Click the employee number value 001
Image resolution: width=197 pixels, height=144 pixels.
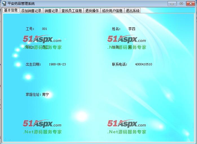pos(45,29)
